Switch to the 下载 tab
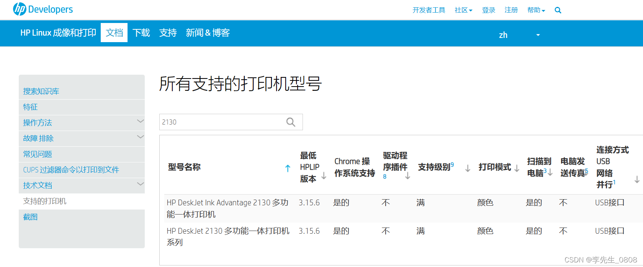 coord(141,33)
